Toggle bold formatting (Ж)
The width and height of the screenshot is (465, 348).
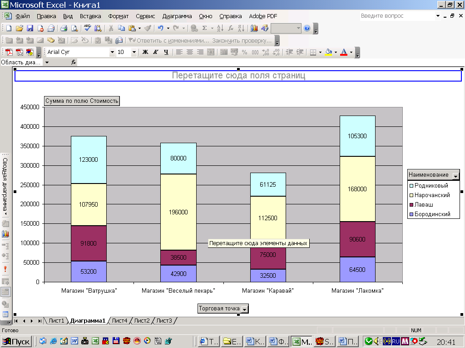click(x=145, y=52)
